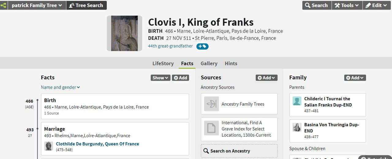Open Clothilde De Burgundy, Queen Of France link
The image size is (392, 159).
coord(97,144)
